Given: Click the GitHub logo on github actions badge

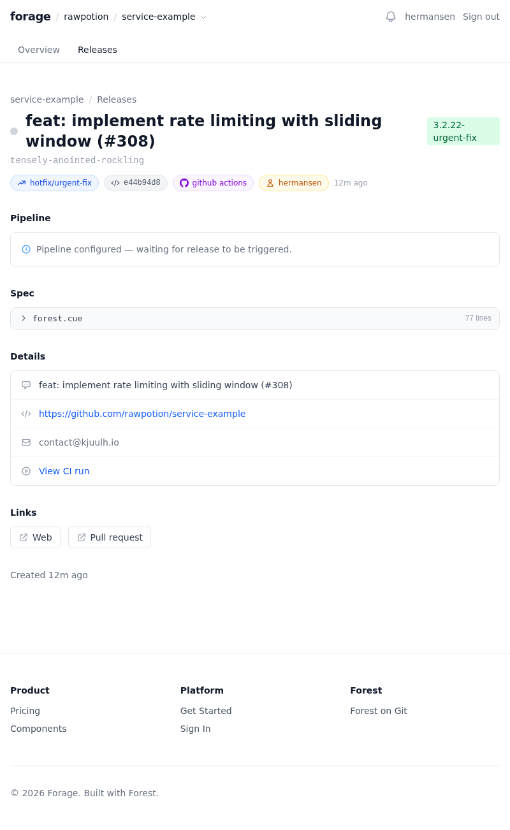Looking at the screenshot, I should 184,183.
